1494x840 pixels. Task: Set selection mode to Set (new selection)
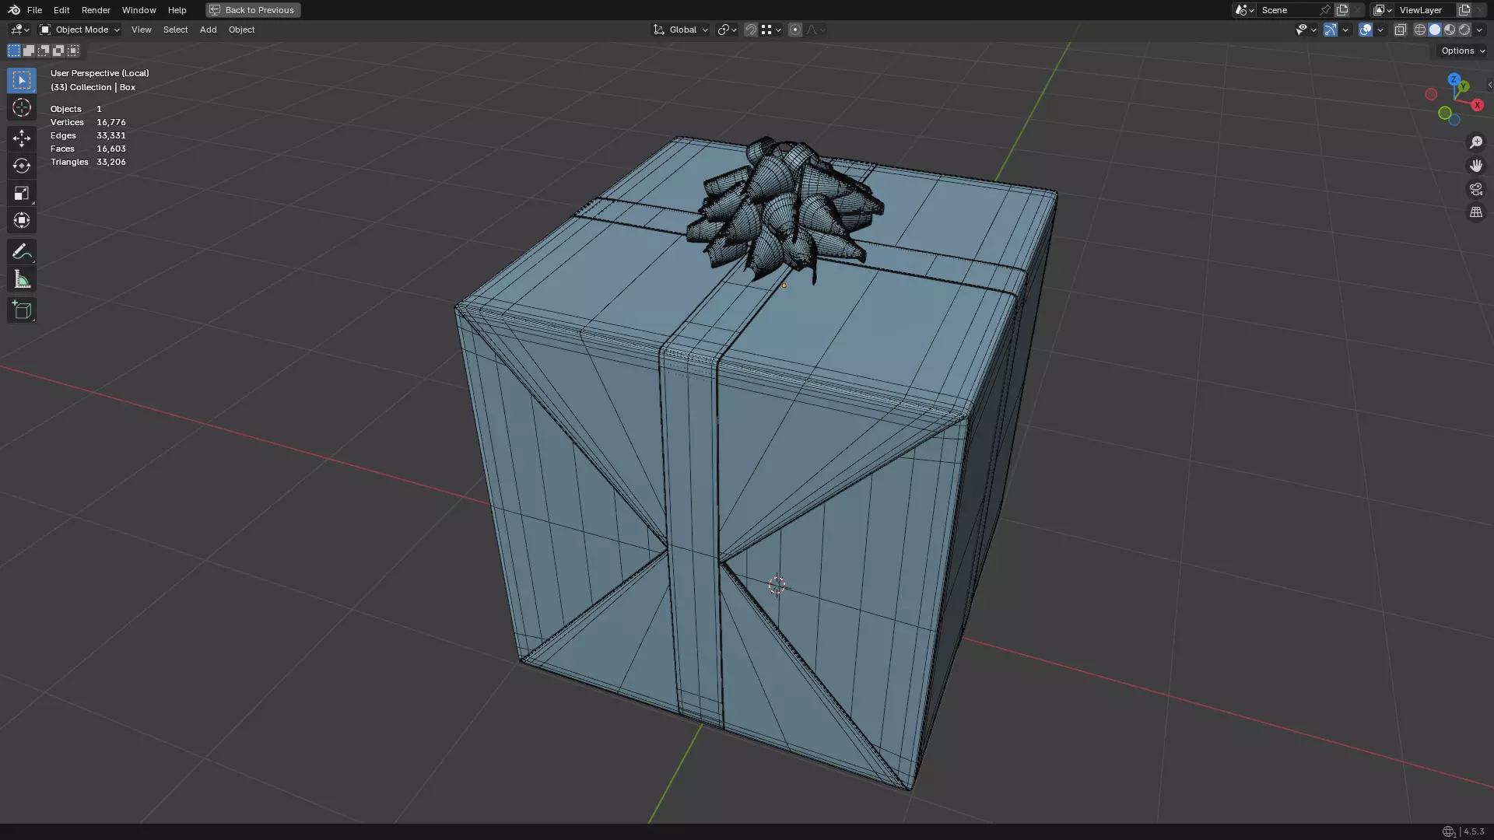(14, 51)
